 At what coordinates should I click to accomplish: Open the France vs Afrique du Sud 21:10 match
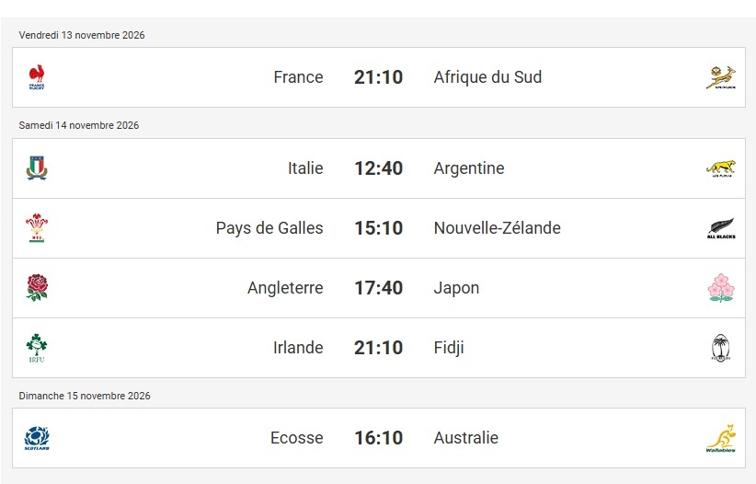(379, 77)
